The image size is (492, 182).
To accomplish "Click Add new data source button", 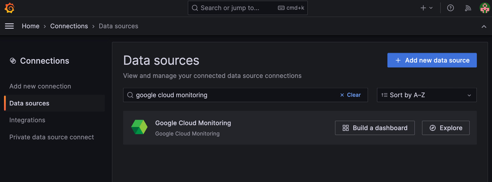I will point(432,60).
